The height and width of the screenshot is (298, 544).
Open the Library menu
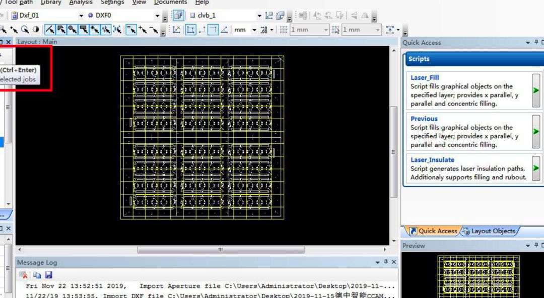click(51, 3)
